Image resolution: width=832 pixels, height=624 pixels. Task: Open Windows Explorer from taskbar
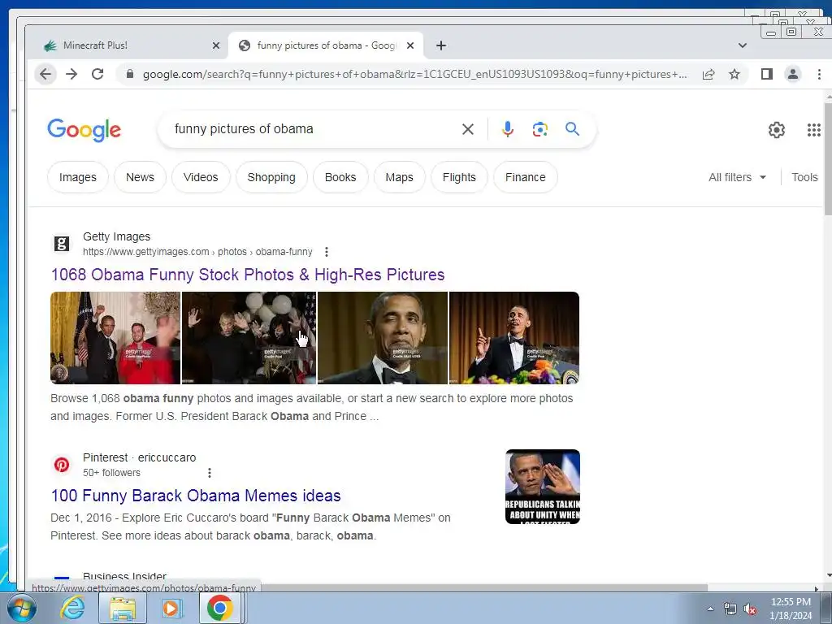click(x=123, y=608)
